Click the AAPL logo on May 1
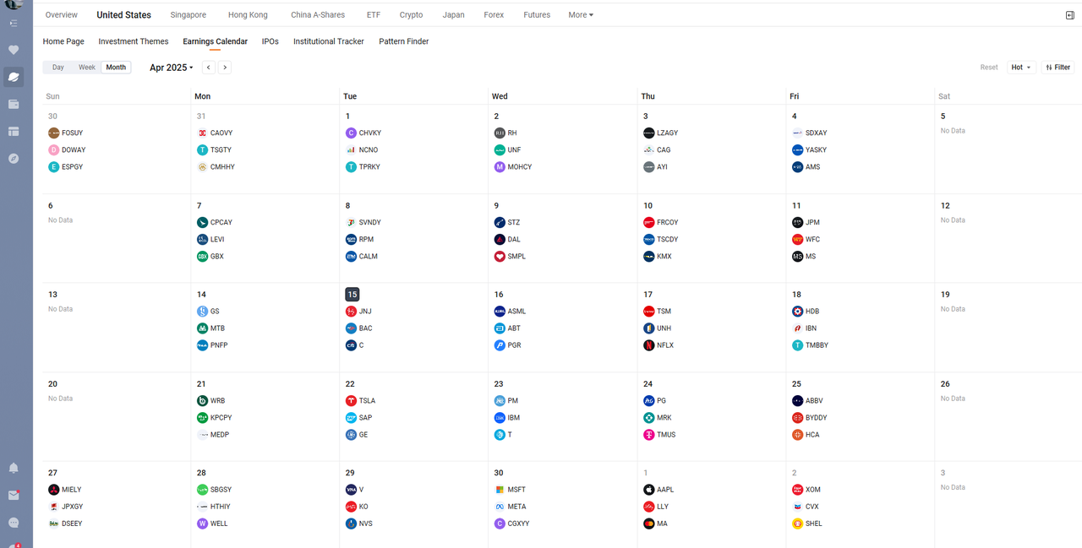Image resolution: width=1082 pixels, height=548 pixels. pos(648,490)
